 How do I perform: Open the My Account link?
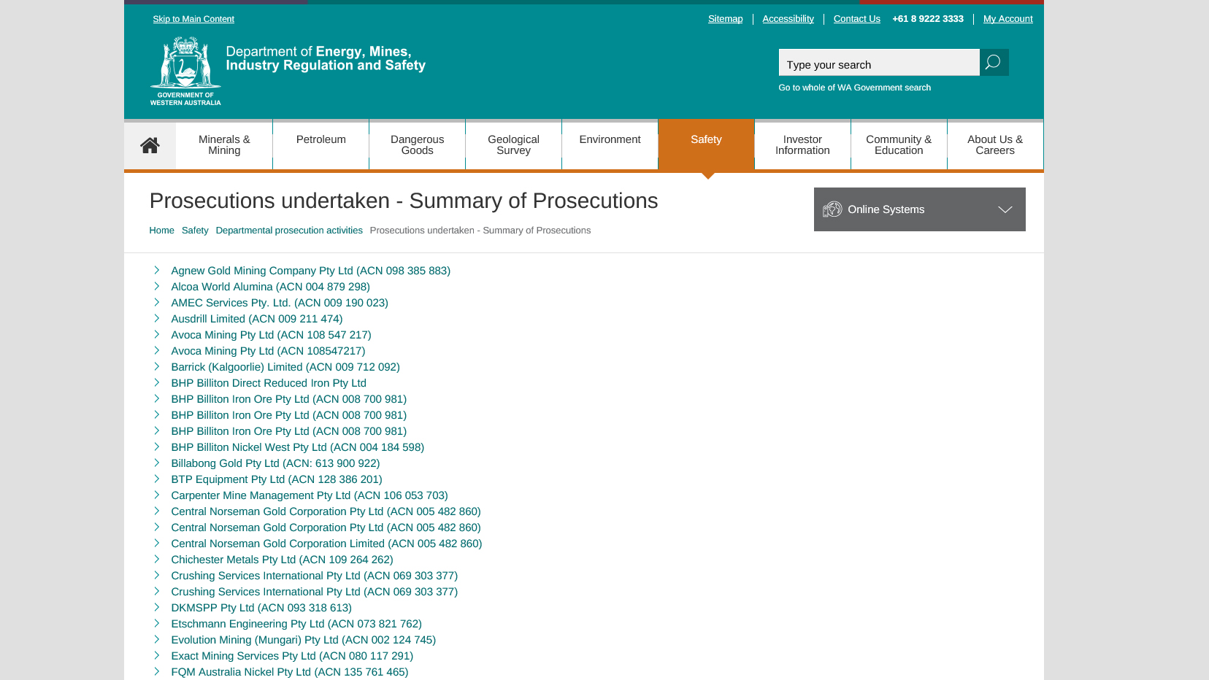1007,19
